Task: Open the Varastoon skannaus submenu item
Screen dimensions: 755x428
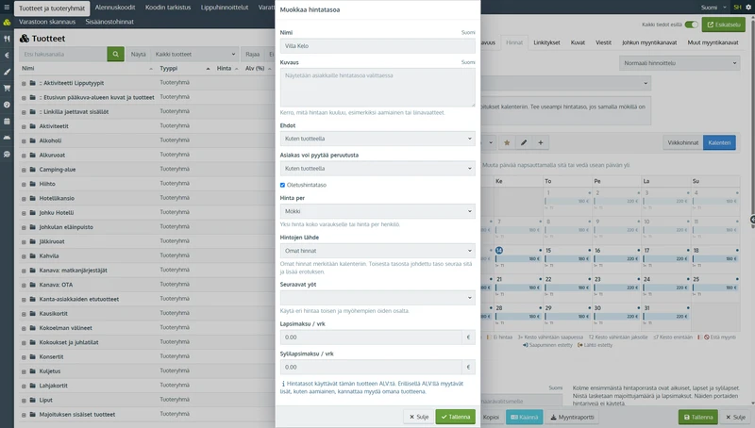Action: pyautogui.click(x=47, y=22)
